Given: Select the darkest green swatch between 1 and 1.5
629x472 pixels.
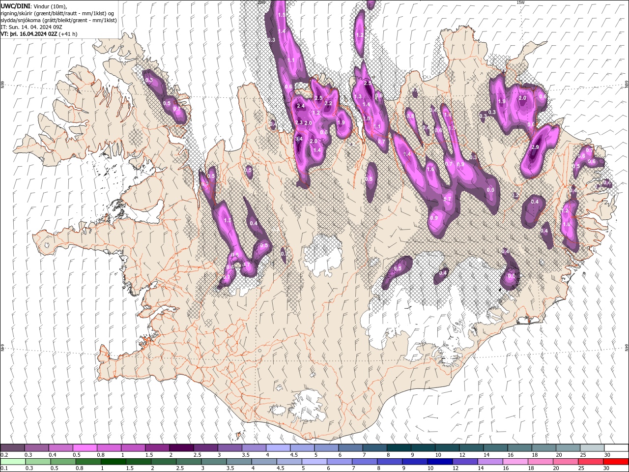Looking at the screenshot, I should point(114,462).
